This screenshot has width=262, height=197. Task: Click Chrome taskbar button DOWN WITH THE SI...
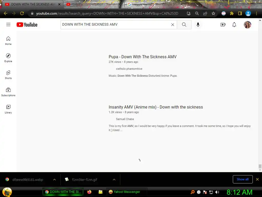[x=63, y=192]
